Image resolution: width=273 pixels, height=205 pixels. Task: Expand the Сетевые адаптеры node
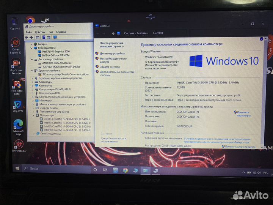[34, 134]
